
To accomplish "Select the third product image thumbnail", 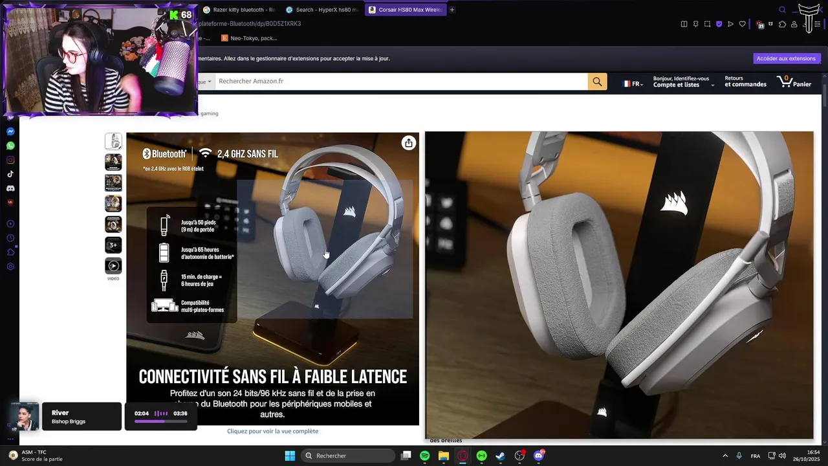I will (x=113, y=183).
